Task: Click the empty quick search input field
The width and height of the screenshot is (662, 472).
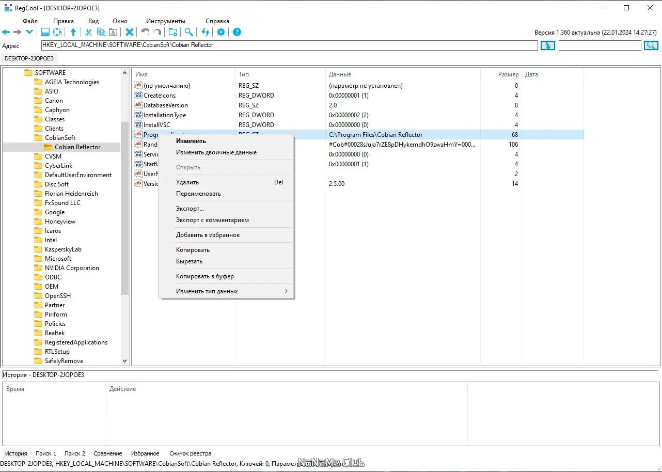Action: click(x=600, y=45)
